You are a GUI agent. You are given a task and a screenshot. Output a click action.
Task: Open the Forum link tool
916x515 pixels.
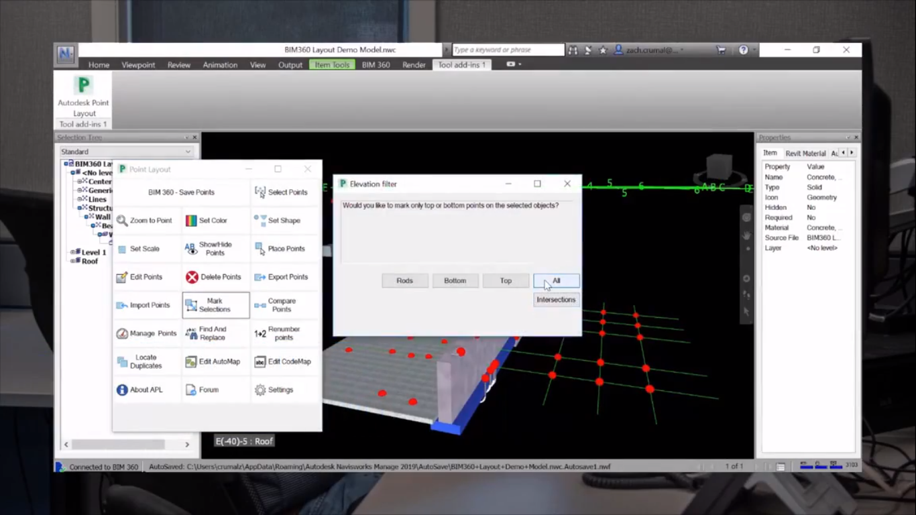(216, 390)
